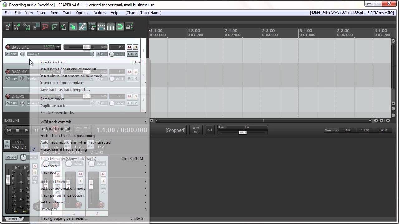Expand the Track color submenu
This screenshot has height=224, width=399.
pos(89,166)
